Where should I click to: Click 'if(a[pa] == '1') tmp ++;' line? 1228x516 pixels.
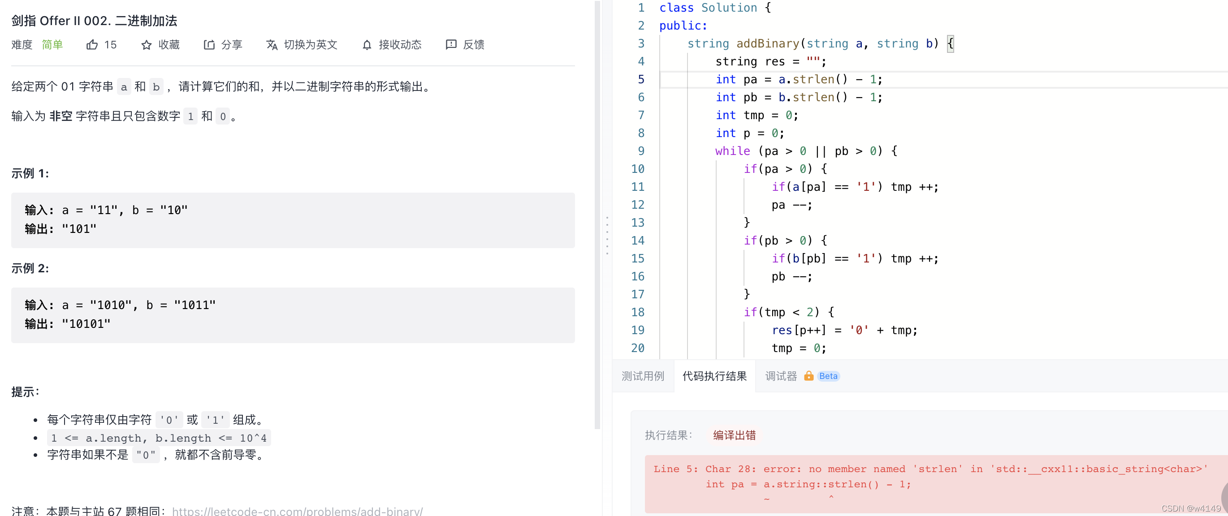(x=855, y=187)
